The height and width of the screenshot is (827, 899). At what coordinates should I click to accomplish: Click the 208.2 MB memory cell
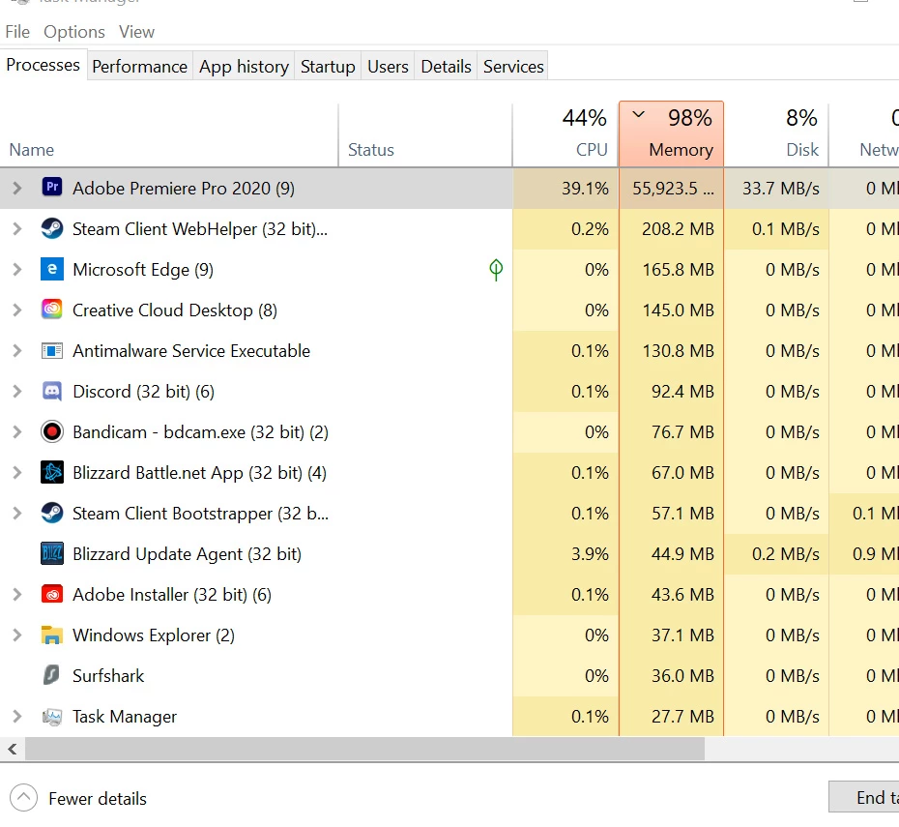click(672, 229)
